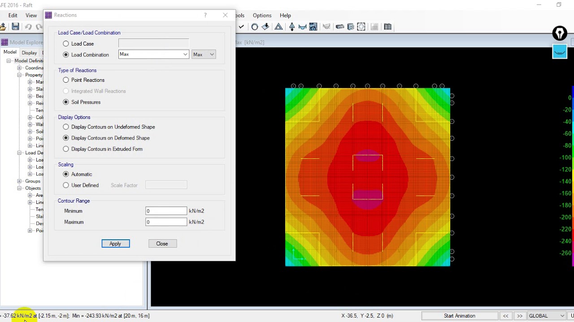
Task: Click the << previous step button
Action: point(505,316)
